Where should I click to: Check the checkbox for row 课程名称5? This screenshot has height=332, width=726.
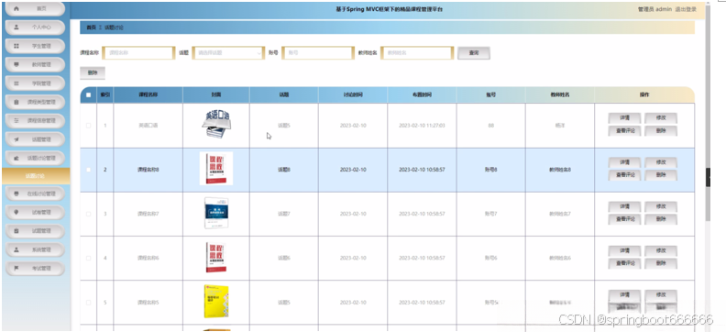[x=88, y=303]
